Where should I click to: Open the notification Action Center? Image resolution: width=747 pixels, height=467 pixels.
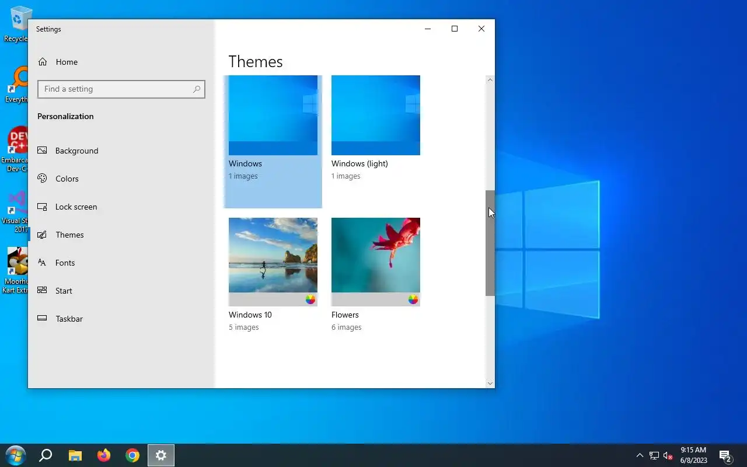tap(725, 455)
